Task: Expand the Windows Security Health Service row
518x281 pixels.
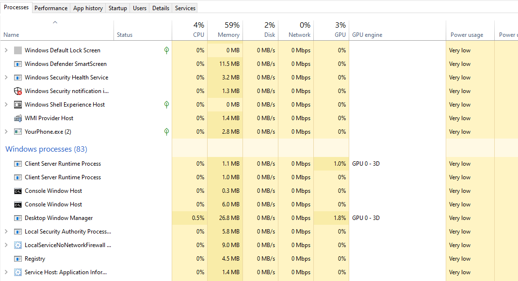Action: coord(6,77)
